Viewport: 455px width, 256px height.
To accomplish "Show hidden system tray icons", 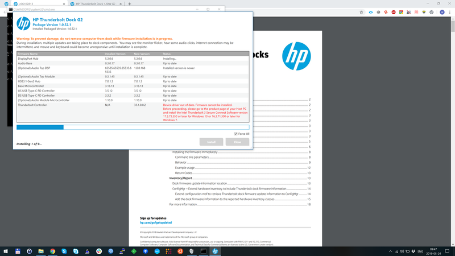I will 390,251.
